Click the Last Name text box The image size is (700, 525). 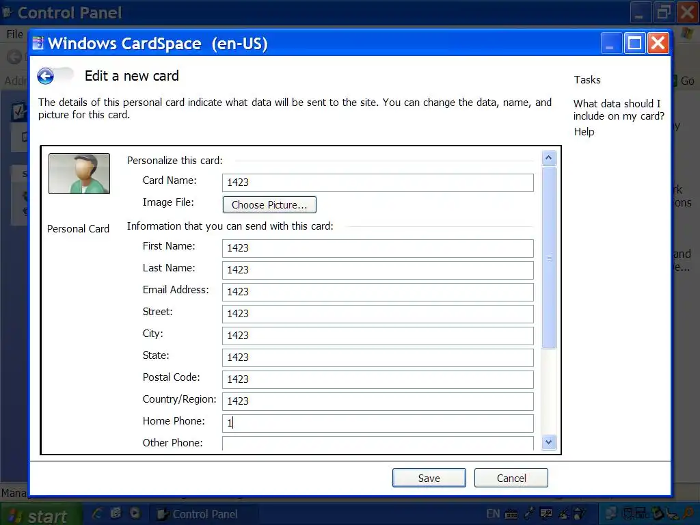[377, 270]
